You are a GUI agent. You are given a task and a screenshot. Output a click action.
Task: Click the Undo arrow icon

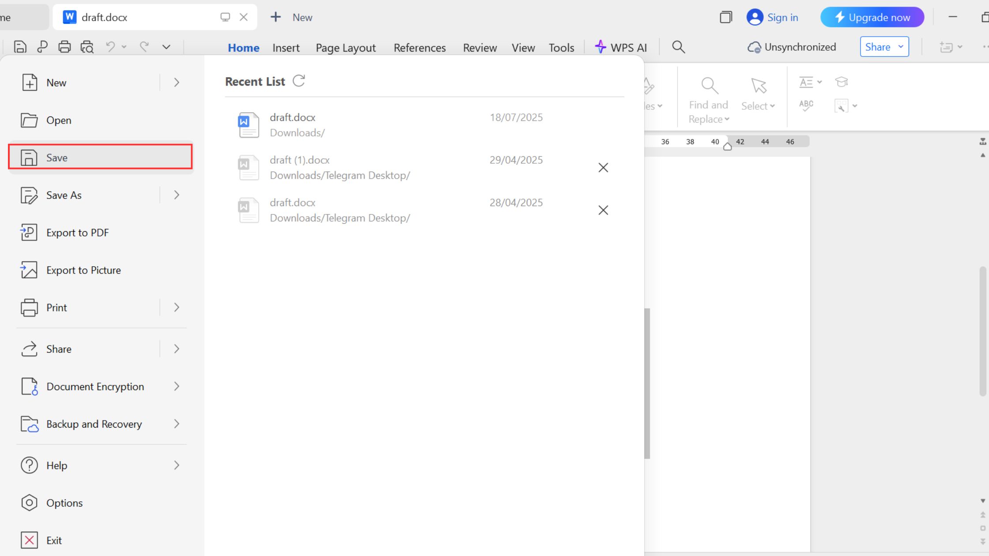[x=110, y=46]
